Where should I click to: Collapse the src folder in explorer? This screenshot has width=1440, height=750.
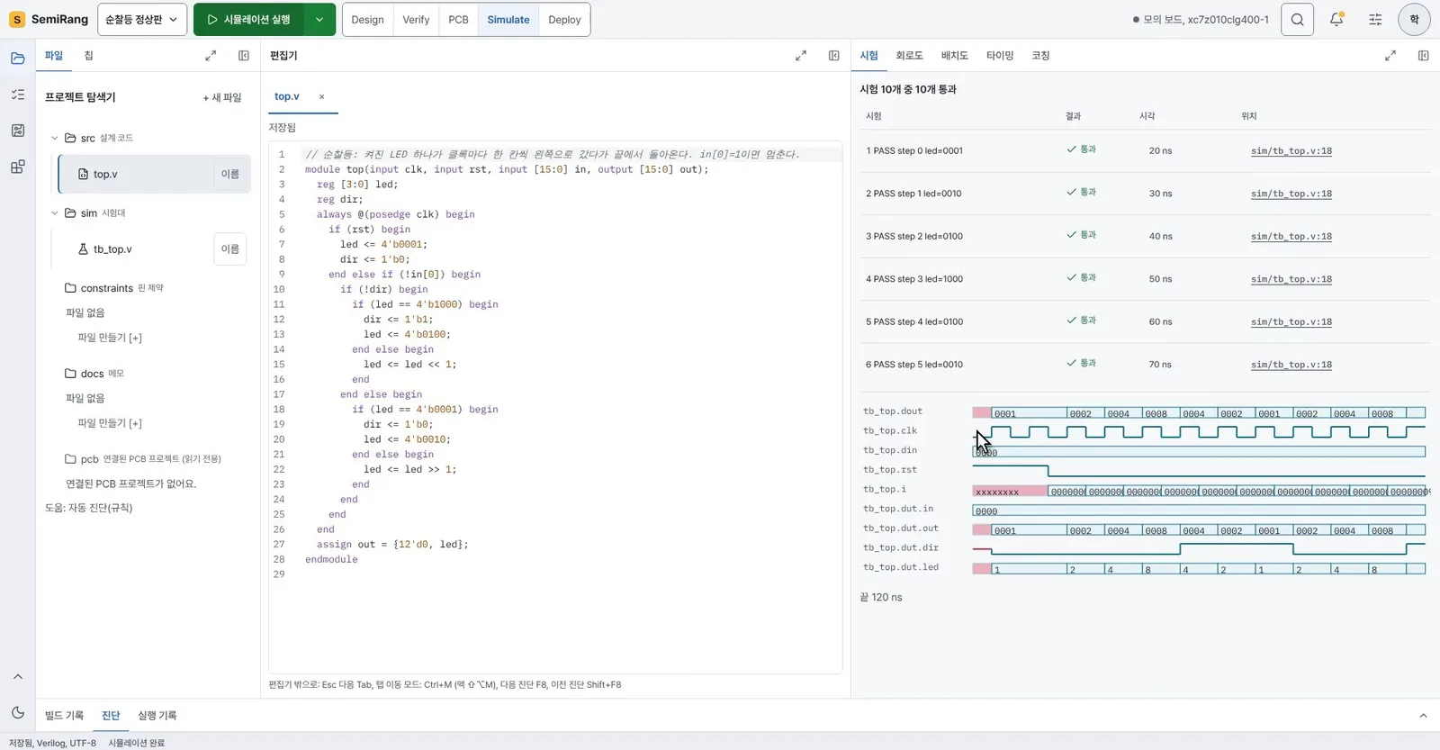54,138
